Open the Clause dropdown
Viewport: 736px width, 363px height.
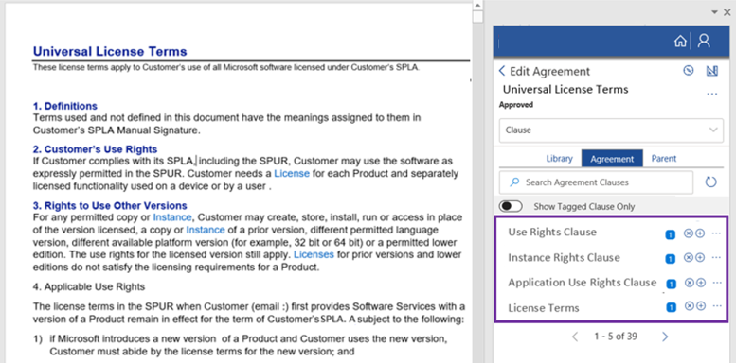click(611, 130)
